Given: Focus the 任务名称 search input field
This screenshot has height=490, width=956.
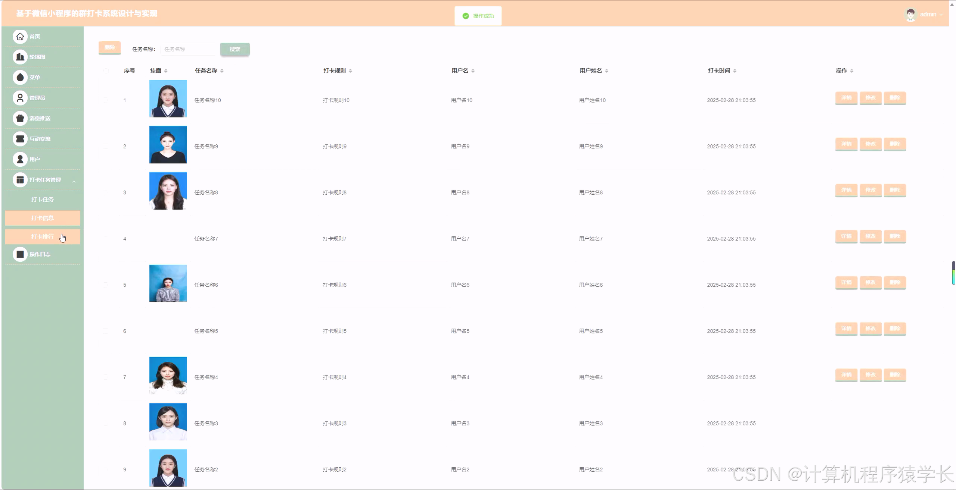Looking at the screenshot, I should [188, 49].
